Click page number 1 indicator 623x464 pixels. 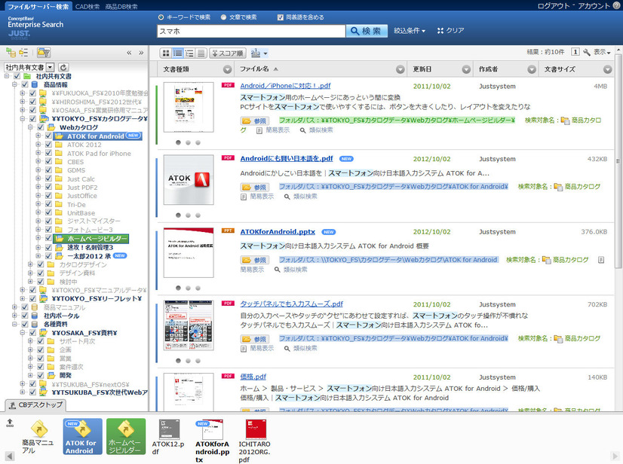pos(575,52)
